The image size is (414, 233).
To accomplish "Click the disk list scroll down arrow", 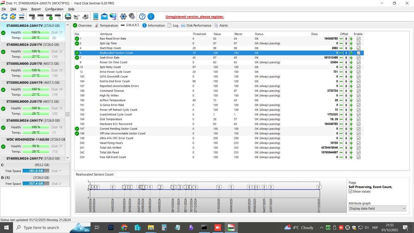I will pyautogui.click(x=67, y=158).
